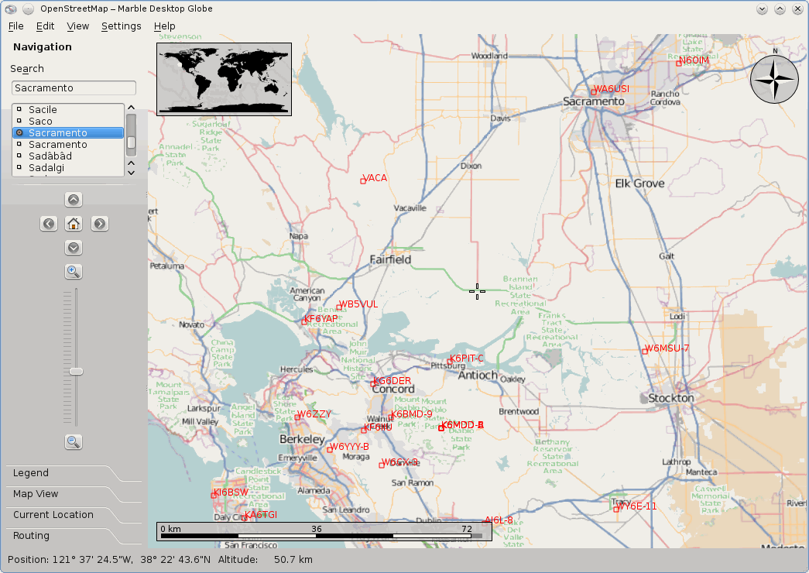809x573 pixels.
Task: Click the Position coordinates in the status bar
Action: [x=109, y=560]
